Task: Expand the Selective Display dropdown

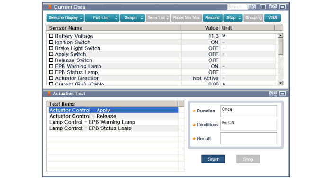Action: 65,18
